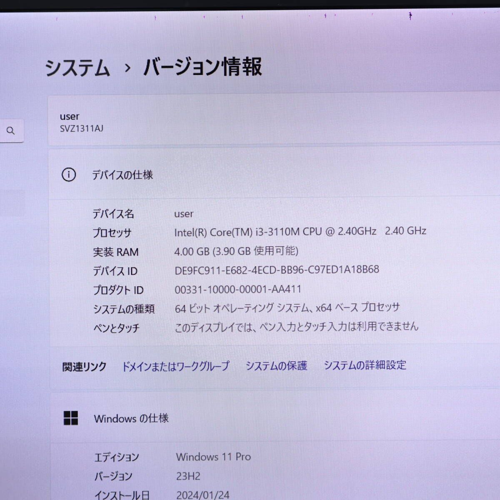Screen dimensions: 500x500
Task: Open システムの保護 link
Action: (x=276, y=365)
